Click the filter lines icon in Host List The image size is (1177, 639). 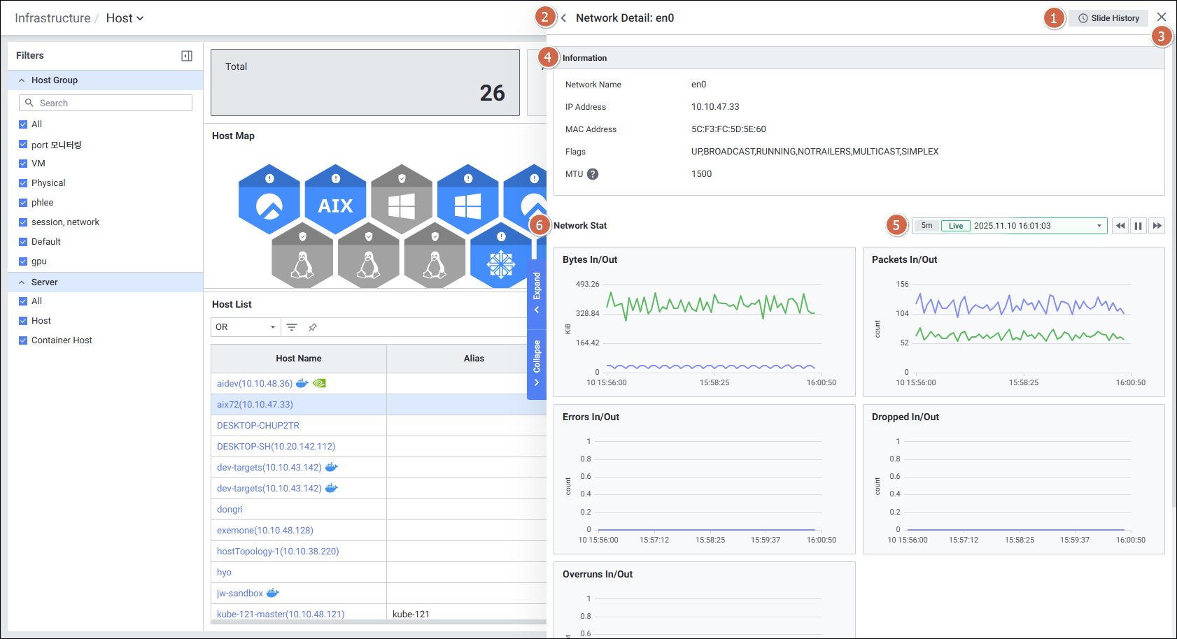pos(292,327)
